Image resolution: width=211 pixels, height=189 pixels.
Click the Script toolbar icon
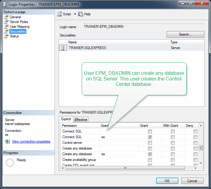click(59, 14)
